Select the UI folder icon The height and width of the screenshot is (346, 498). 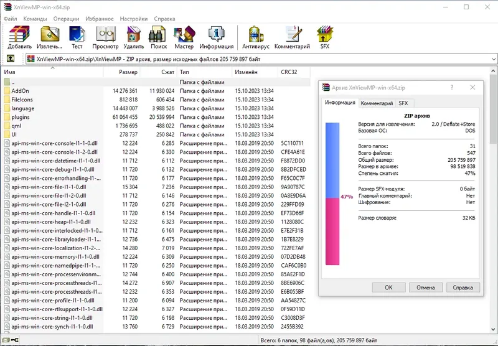point(7,134)
